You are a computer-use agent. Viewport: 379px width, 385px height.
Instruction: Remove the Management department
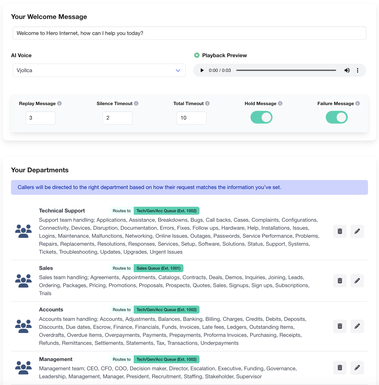(340, 368)
